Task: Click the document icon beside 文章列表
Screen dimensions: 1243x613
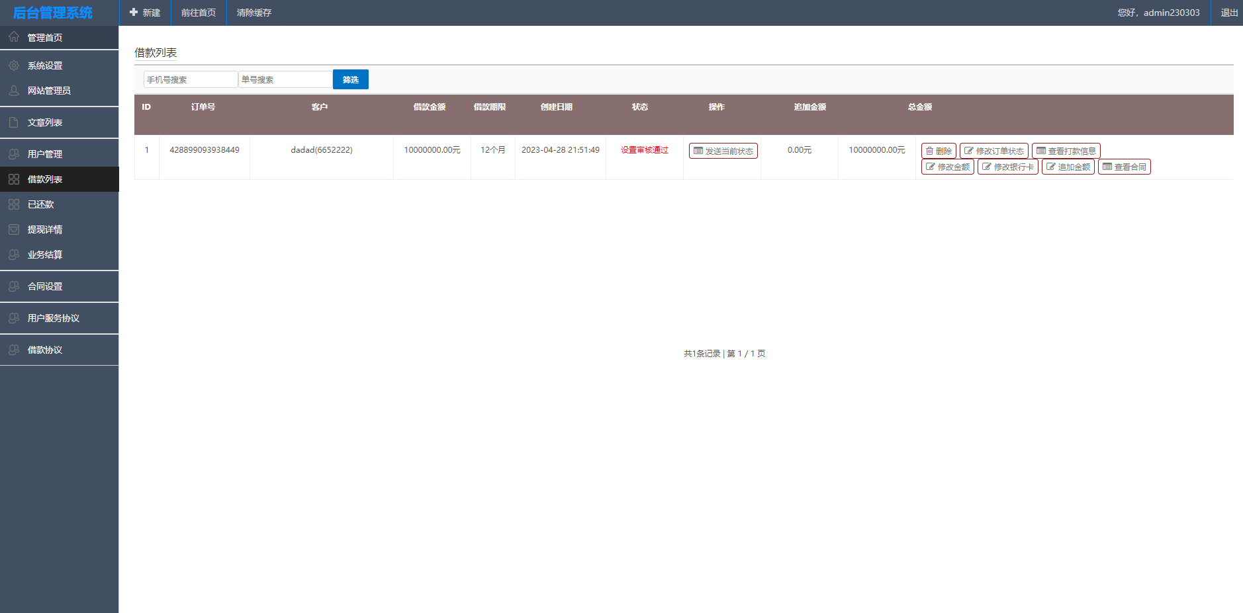Action: point(14,122)
